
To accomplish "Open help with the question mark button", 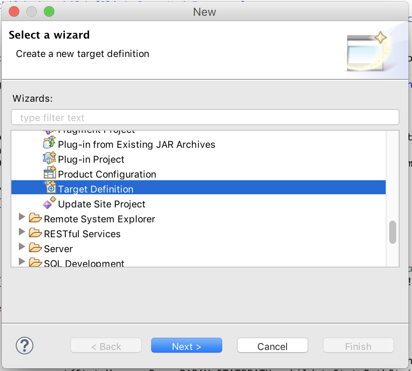I will coord(25,346).
